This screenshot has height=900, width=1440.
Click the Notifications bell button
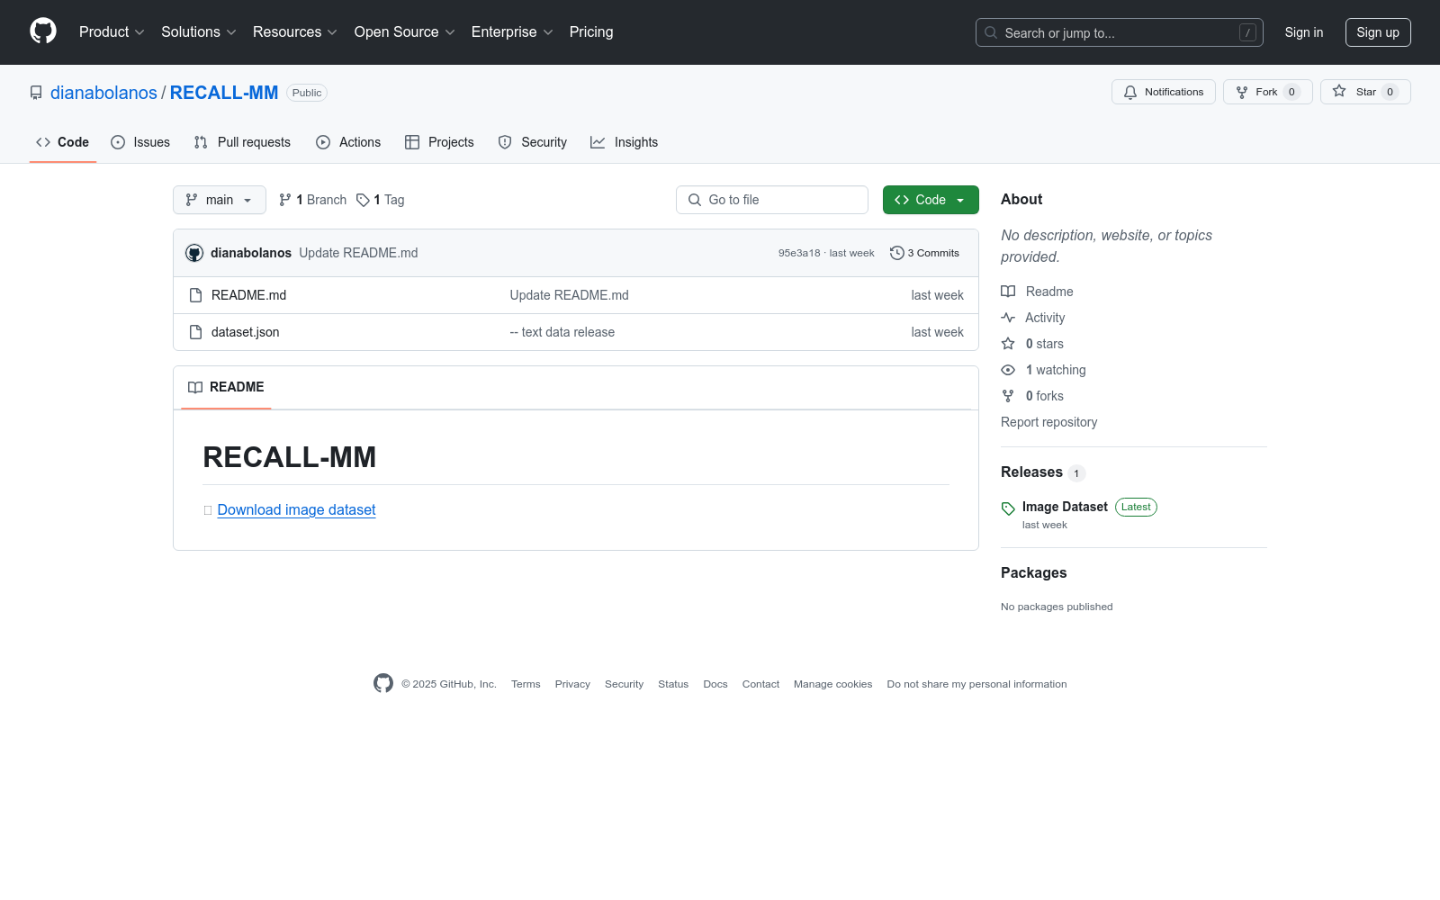pos(1164,92)
